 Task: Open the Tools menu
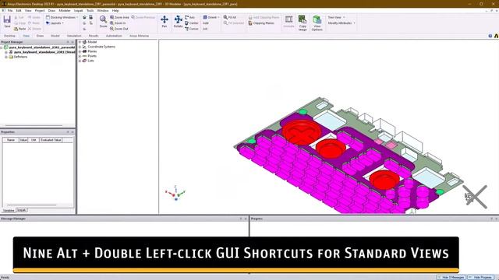(90, 10)
